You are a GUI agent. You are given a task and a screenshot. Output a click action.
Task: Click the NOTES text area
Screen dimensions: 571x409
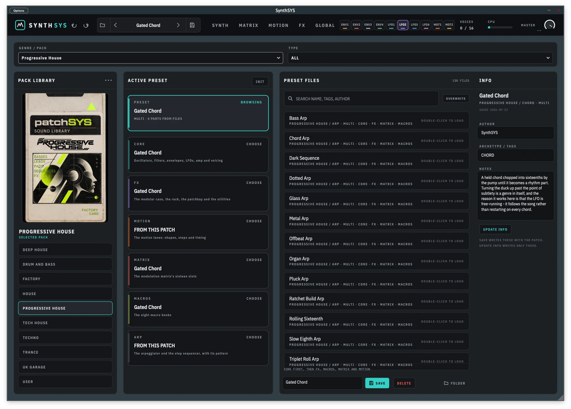pyautogui.click(x=516, y=195)
